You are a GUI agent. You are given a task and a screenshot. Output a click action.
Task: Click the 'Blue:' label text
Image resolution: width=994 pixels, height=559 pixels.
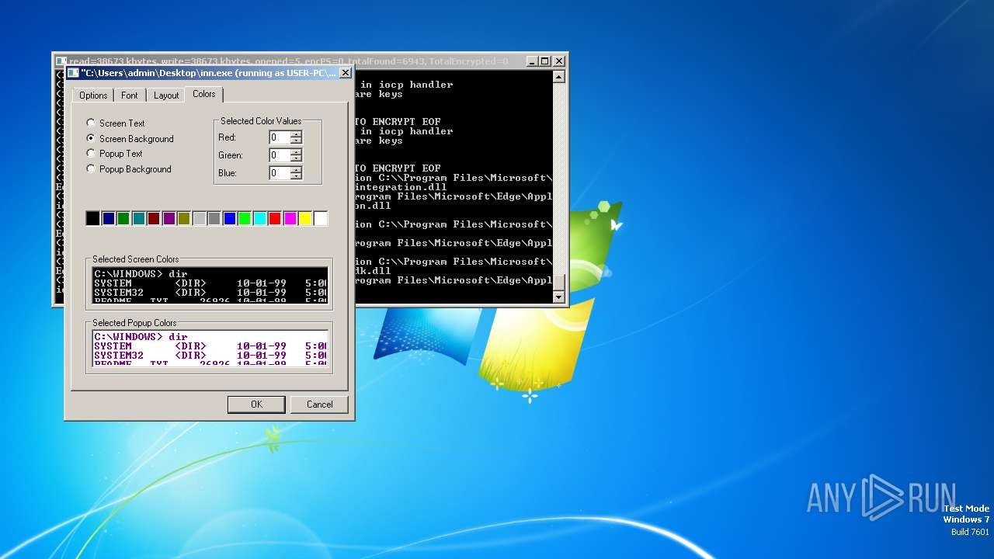(x=228, y=173)
